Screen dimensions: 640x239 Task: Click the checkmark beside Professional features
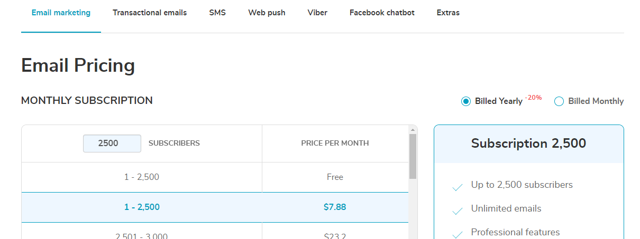[x=458, y=235]
